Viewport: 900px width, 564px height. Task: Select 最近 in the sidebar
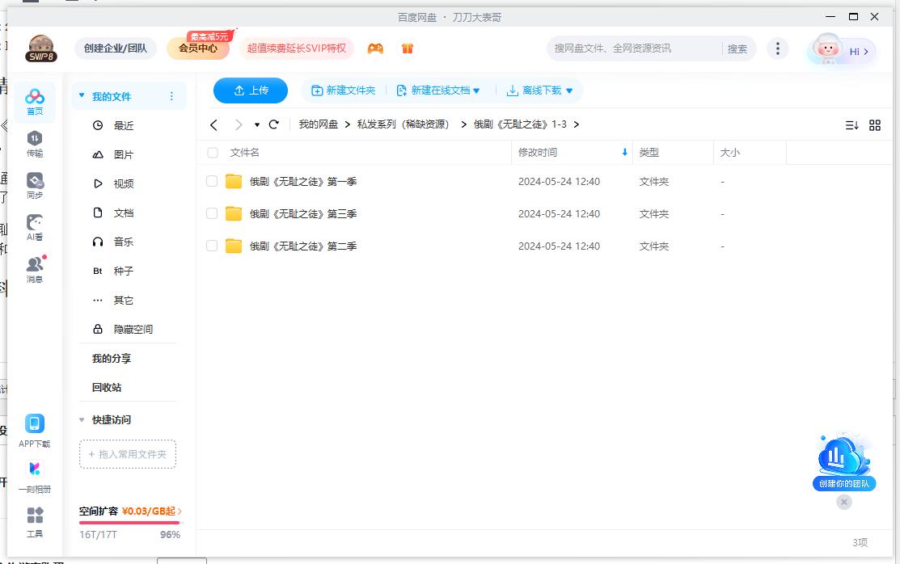point(124,125)
